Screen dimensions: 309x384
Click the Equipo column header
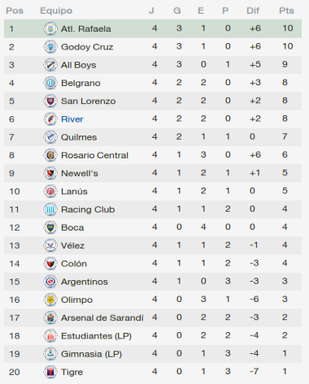tap(56, 11)
